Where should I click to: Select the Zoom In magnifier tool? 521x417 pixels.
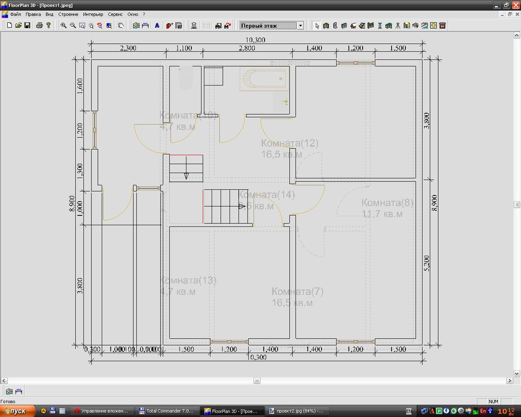click(x=63, y=25)
